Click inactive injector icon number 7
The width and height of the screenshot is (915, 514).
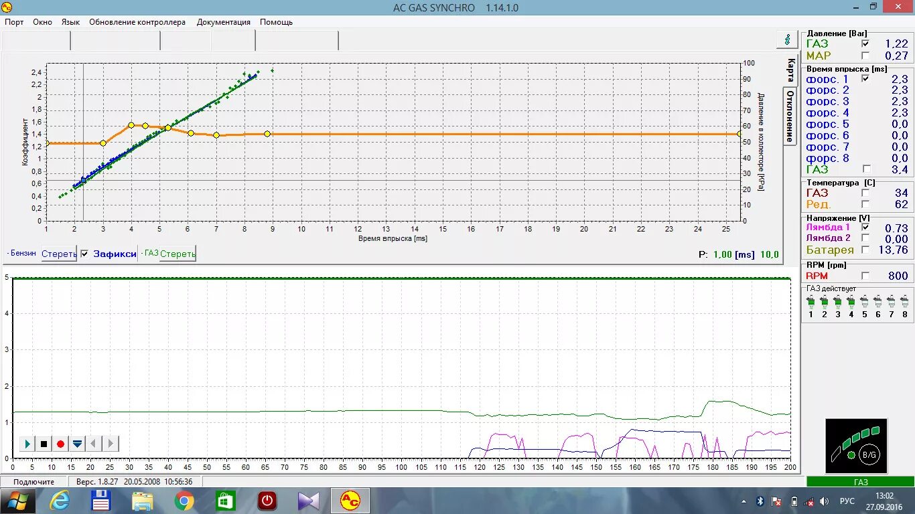click(891, 302)
